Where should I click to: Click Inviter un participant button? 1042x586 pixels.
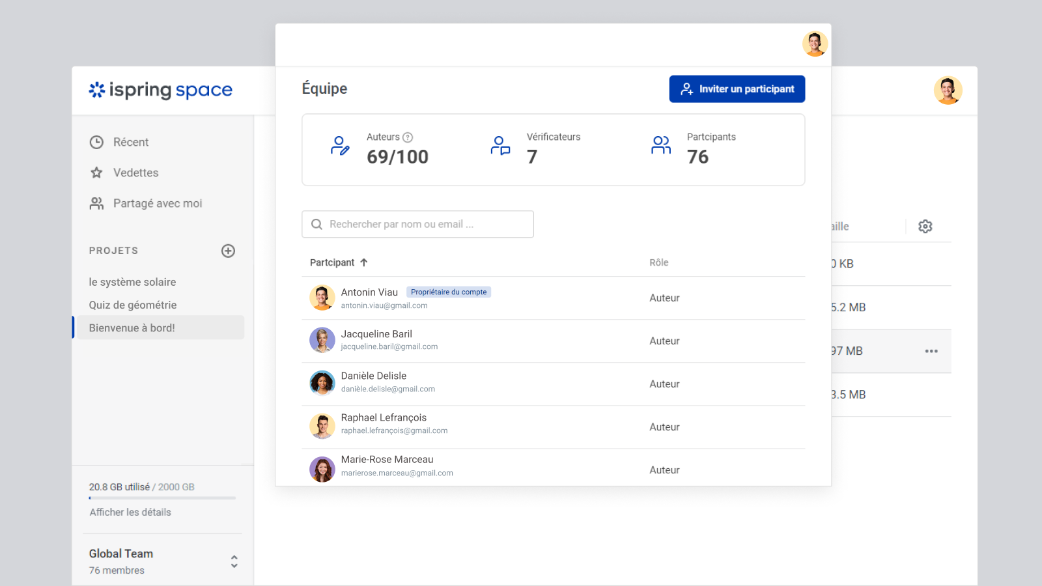(x=737, y=89)
